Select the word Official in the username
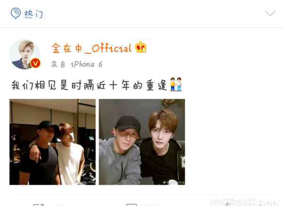Viewport: 284px width, 206px height. 112,48
